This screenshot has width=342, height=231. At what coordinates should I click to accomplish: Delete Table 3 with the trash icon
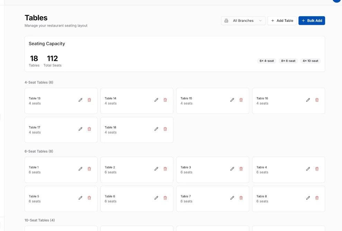click(241, 169)
